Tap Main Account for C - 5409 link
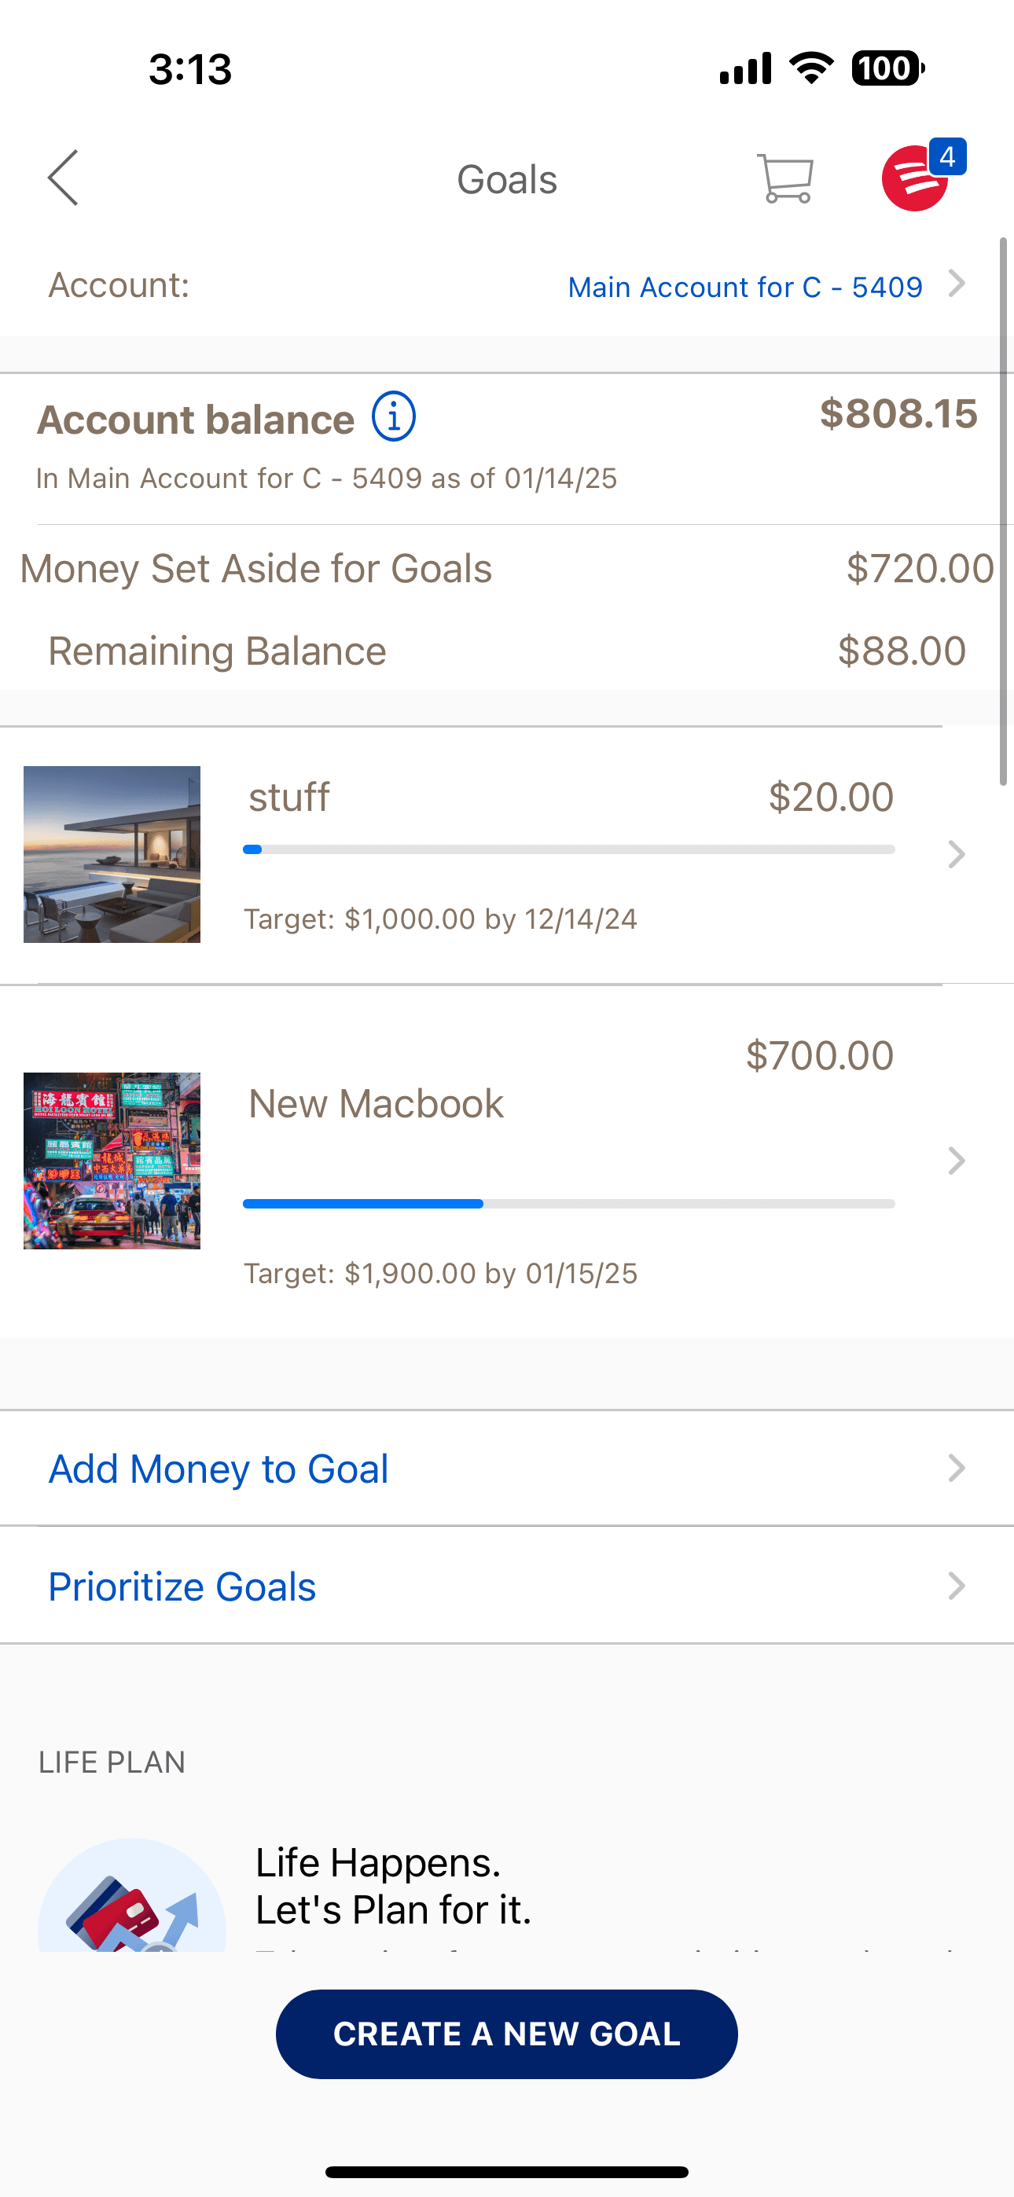 (x=745, y=288)
